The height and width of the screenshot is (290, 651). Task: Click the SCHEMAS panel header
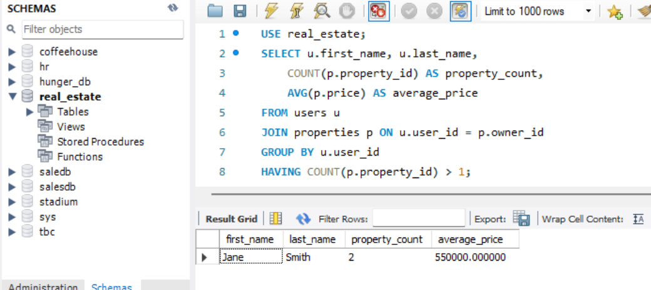click(31, 9)
